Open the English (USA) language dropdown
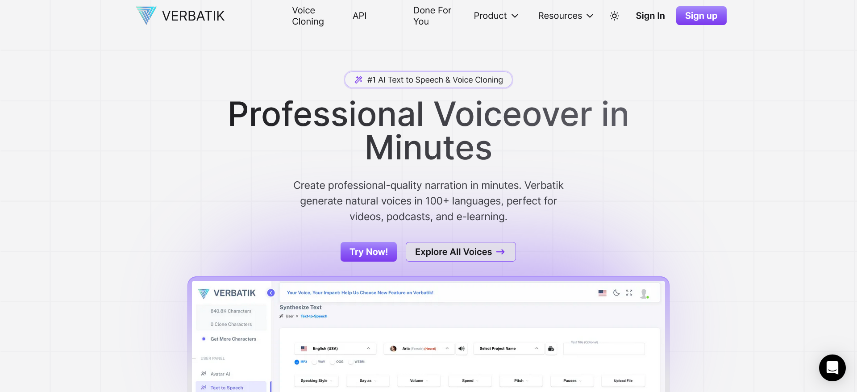Screen dimensions: 857x392 click(335, 349)
